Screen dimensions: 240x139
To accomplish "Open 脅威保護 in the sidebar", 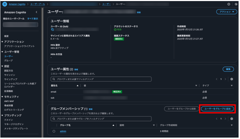I will coord(9,105).
